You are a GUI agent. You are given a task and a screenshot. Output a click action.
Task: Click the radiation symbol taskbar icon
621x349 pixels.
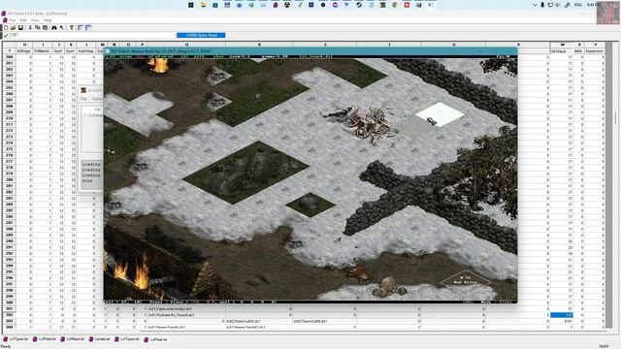tap(287, 5)
